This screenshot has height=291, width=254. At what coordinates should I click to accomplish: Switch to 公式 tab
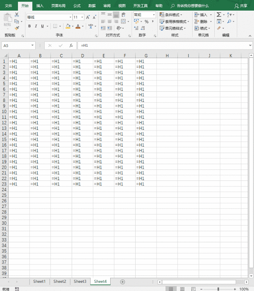tap(77, 6)
